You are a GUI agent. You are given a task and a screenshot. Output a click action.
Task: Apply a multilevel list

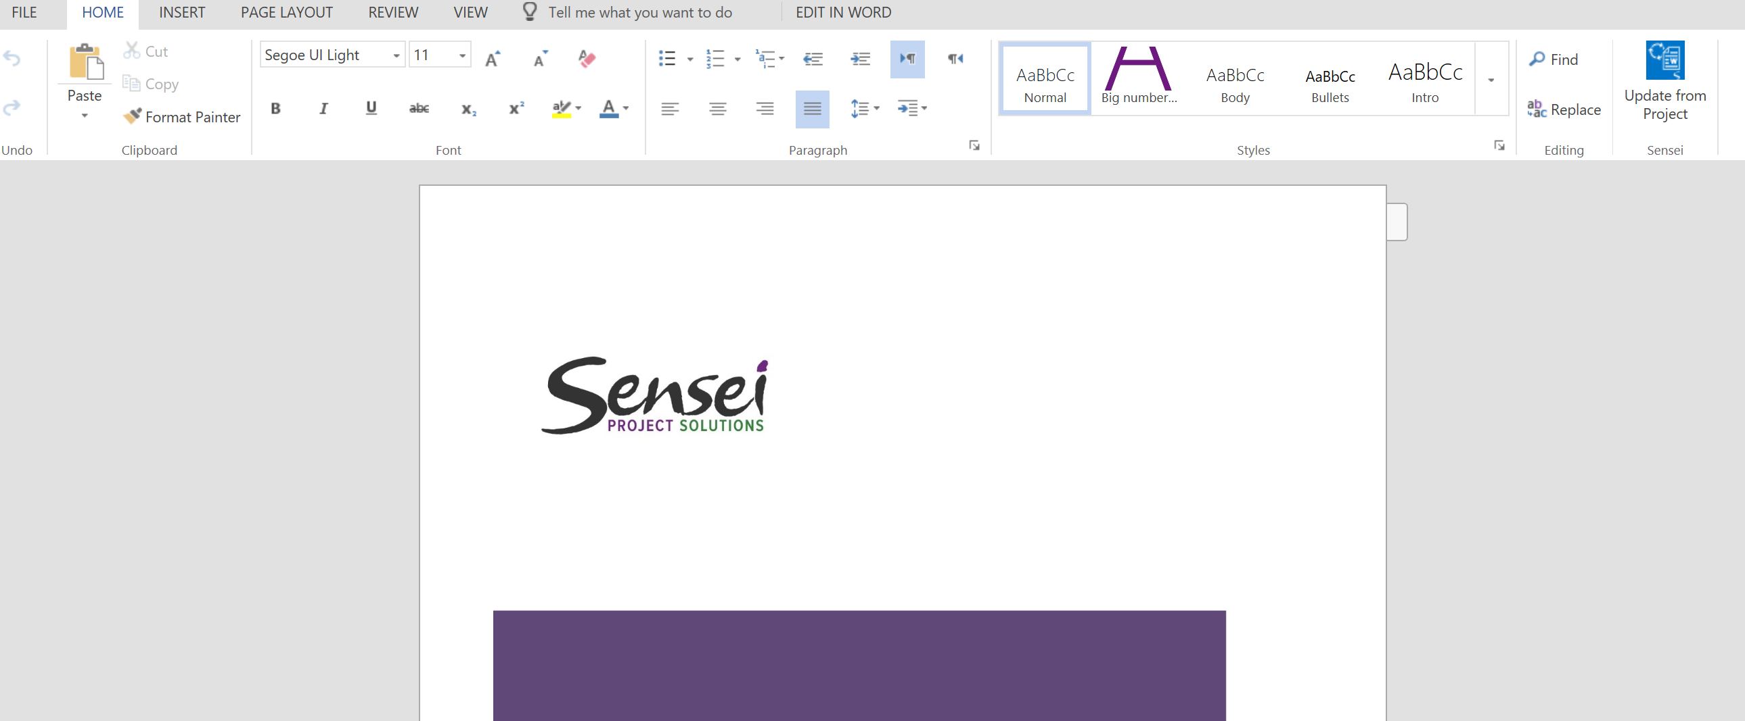765,58
